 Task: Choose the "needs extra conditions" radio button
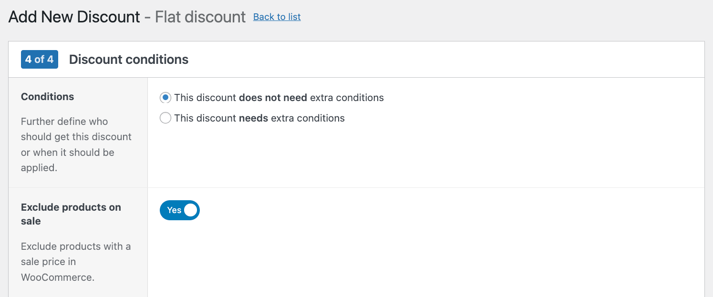pos(165,118)
